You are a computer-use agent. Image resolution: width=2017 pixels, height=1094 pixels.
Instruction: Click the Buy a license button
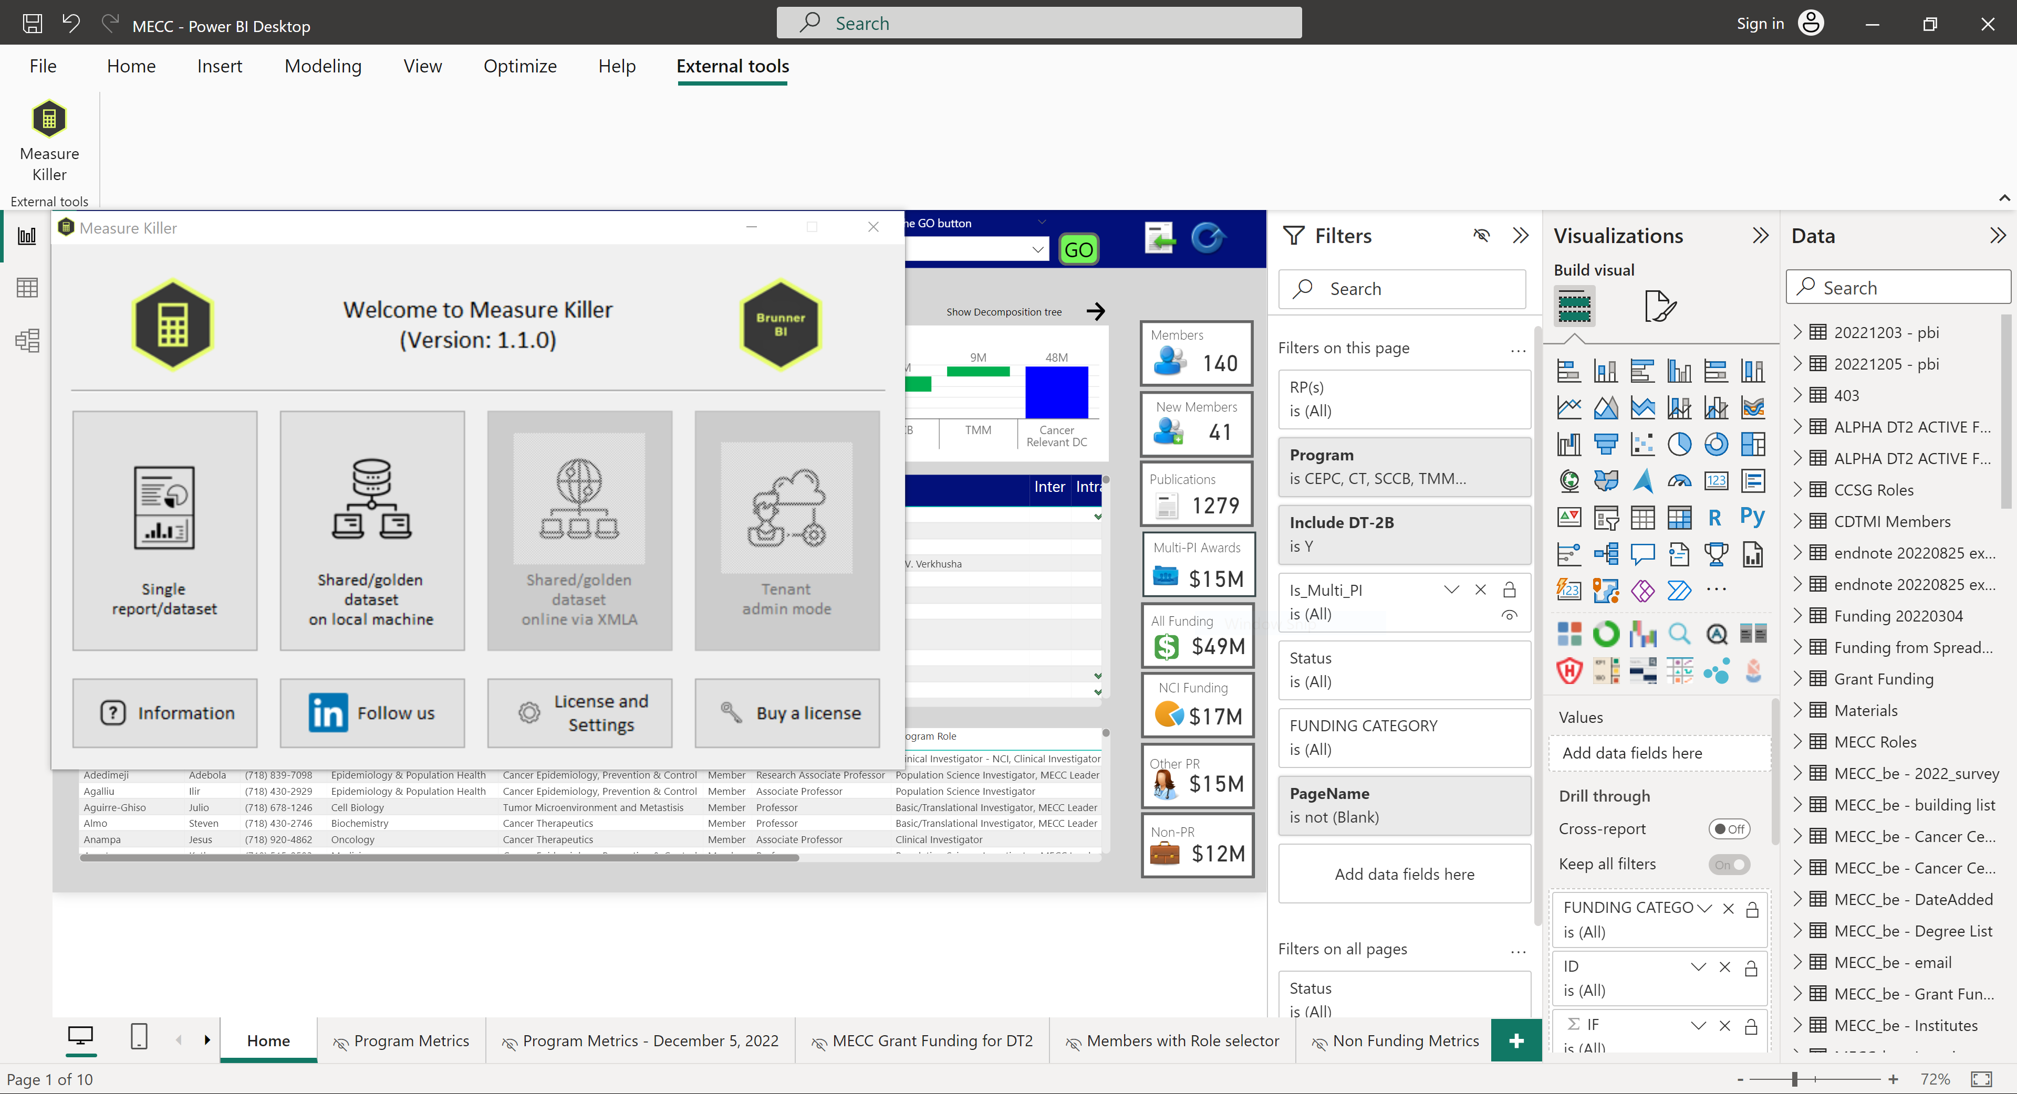[787, 713]
